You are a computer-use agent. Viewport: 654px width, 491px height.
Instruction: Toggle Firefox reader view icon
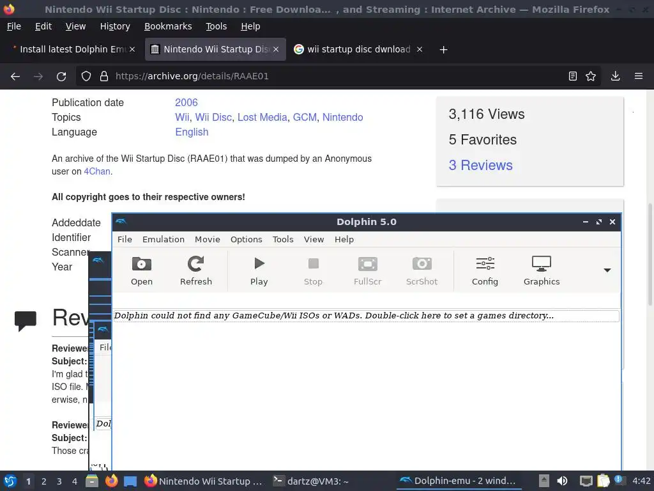tap(573, 76)
